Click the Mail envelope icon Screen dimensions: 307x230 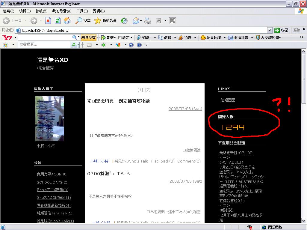(x=136, y=21)
